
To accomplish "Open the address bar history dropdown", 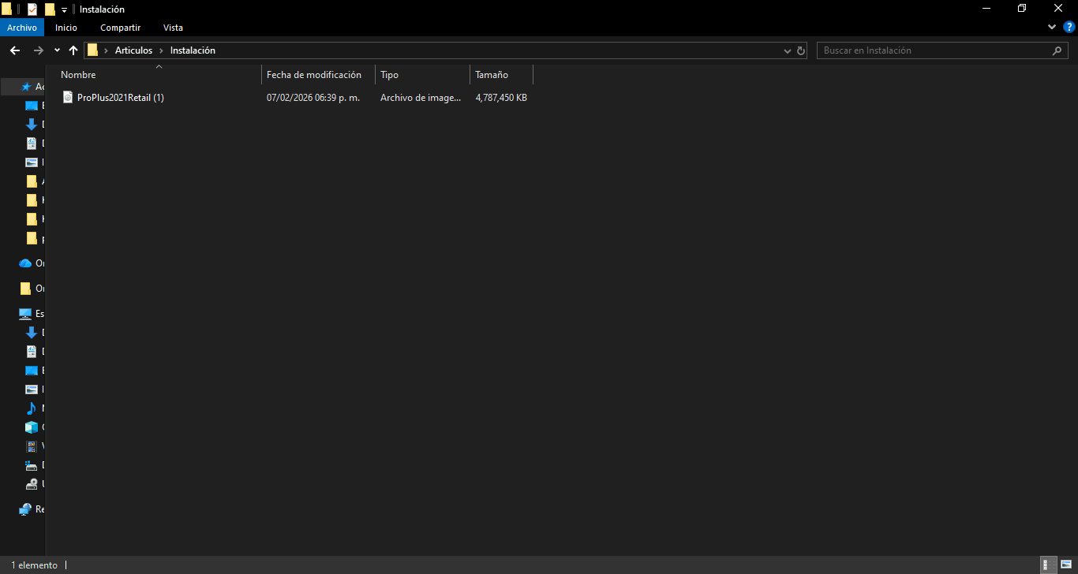I will tap(787, 50).
